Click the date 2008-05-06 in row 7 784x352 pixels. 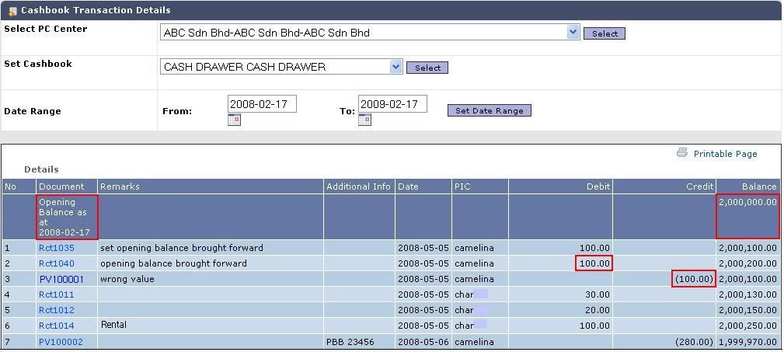tap(423, 342)
